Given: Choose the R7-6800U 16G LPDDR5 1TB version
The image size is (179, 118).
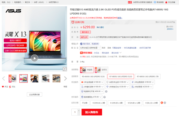Looking at the screenshot, I should pyautogui.click(x=148, y=76).
